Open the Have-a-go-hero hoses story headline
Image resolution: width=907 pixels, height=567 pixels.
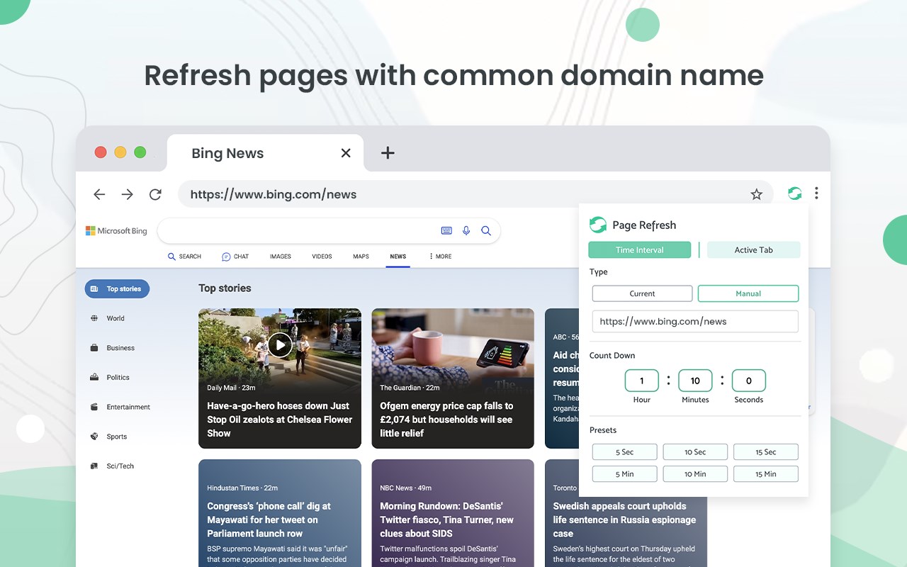(279, 420)
